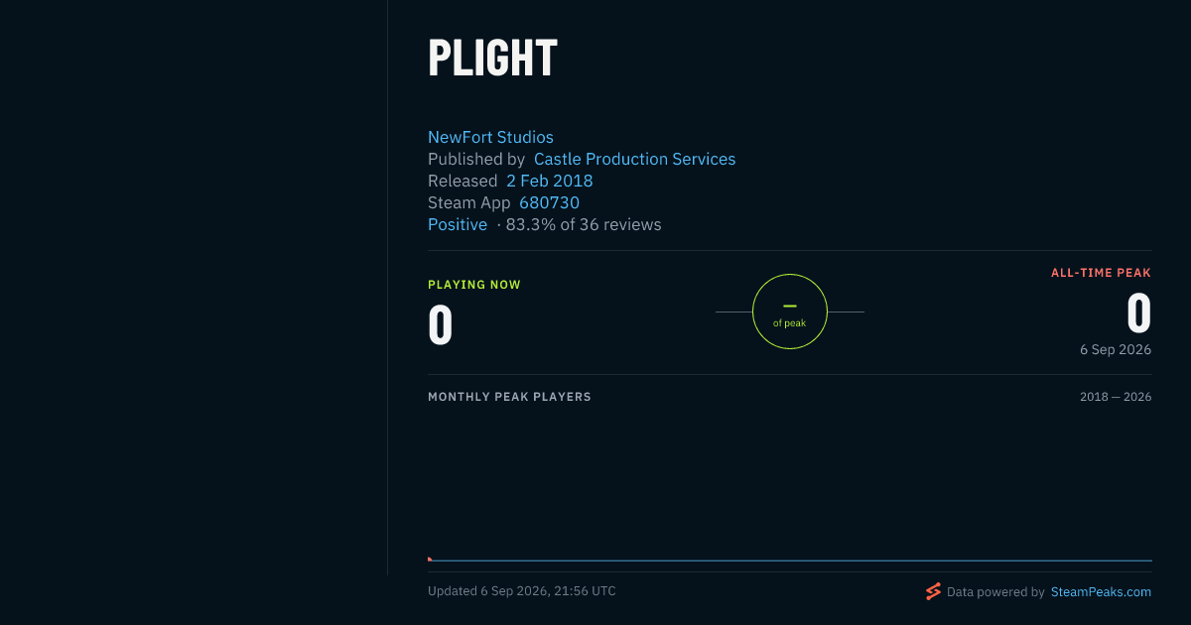Image resolution: width=1191 pixels, height=625 pixels.
Task: Click the SteamPeaks logo icon
Action: click(933, 591)
